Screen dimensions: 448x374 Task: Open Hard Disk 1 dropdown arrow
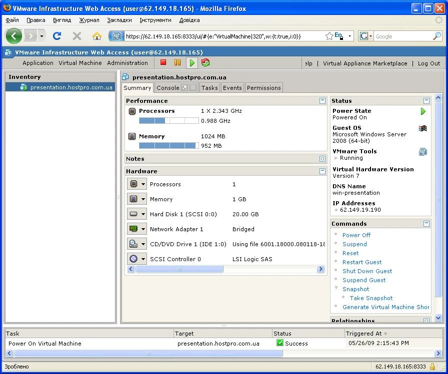(143, 214)
